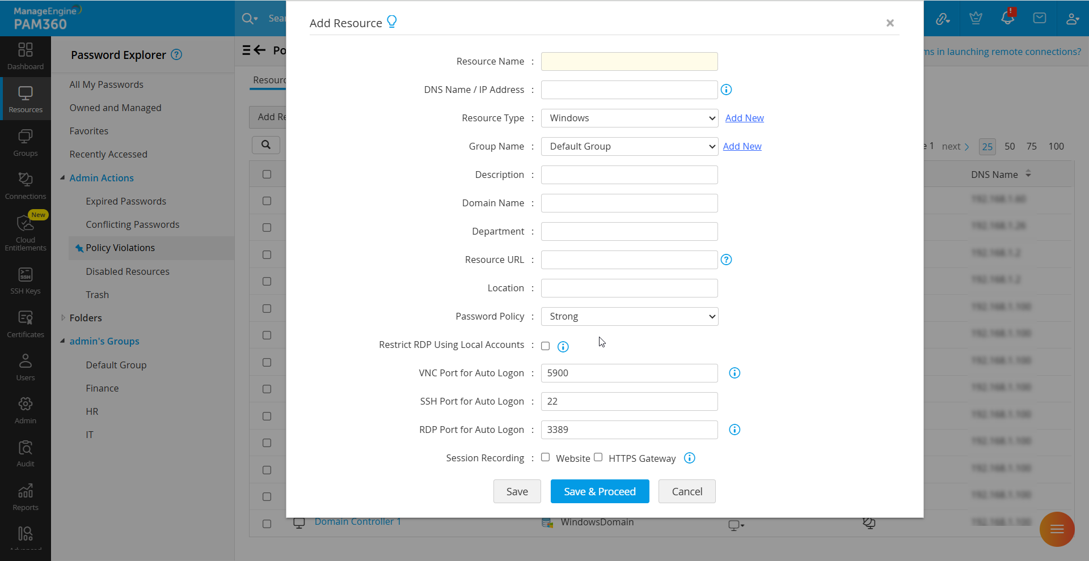The width and height of the screenshot is (1089, 561).
Task: Go to Resources in the left sidebar
Action: [x=26, y=99]
